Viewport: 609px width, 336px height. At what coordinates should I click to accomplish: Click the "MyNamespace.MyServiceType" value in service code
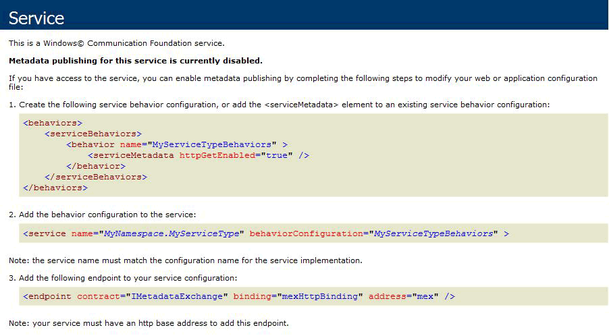171,233
